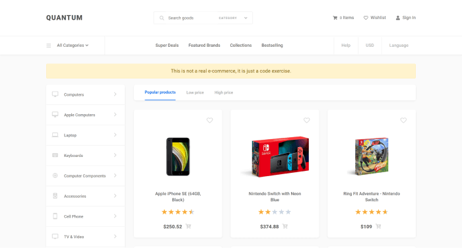The width and height of the screenshot is (462, 248).
Task: Click the Search goods input field
Action: [191, 18]
